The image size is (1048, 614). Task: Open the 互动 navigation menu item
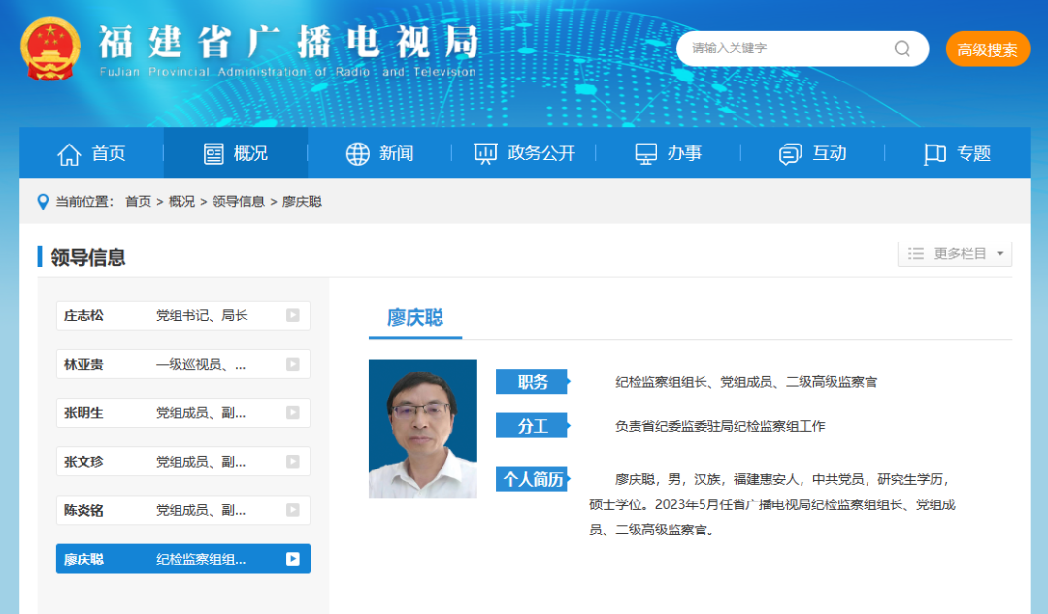pos(813,153)
